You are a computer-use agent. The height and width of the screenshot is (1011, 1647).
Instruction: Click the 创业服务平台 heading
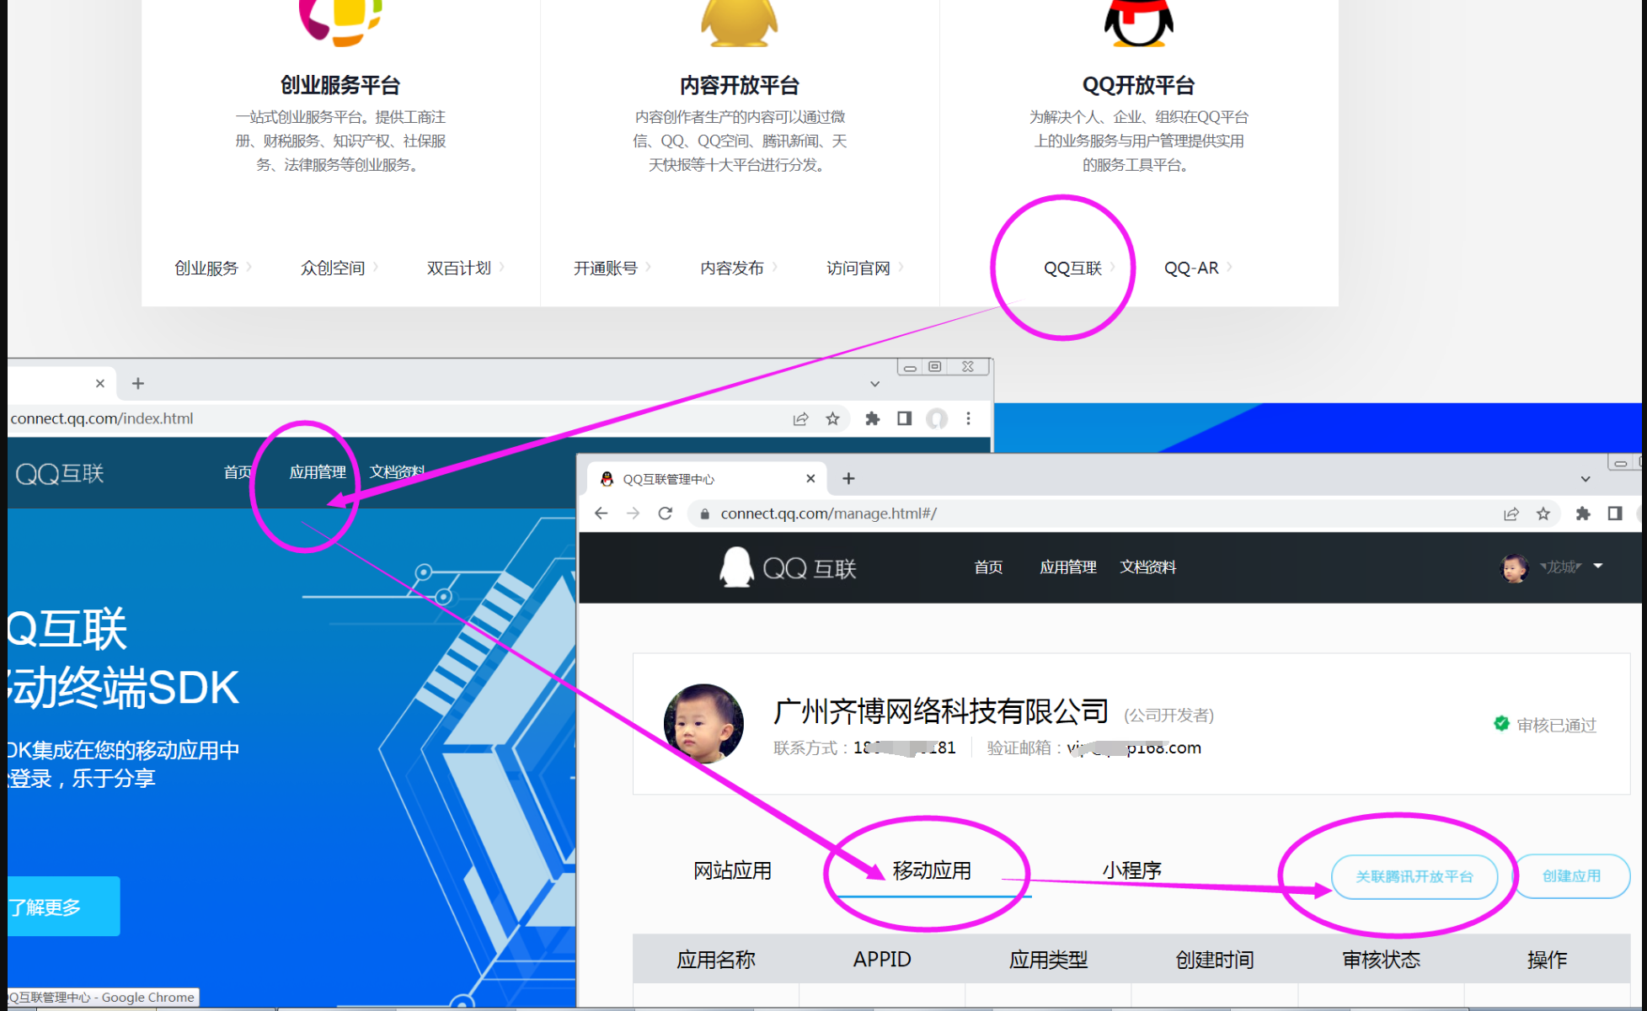point(340,85)
